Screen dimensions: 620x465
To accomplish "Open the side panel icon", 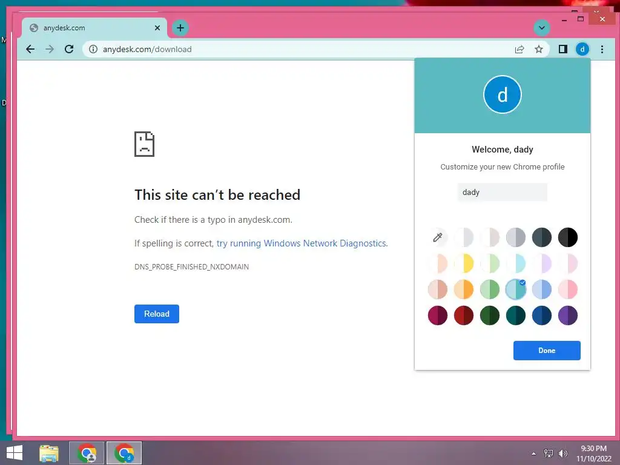I will [562, 49].
